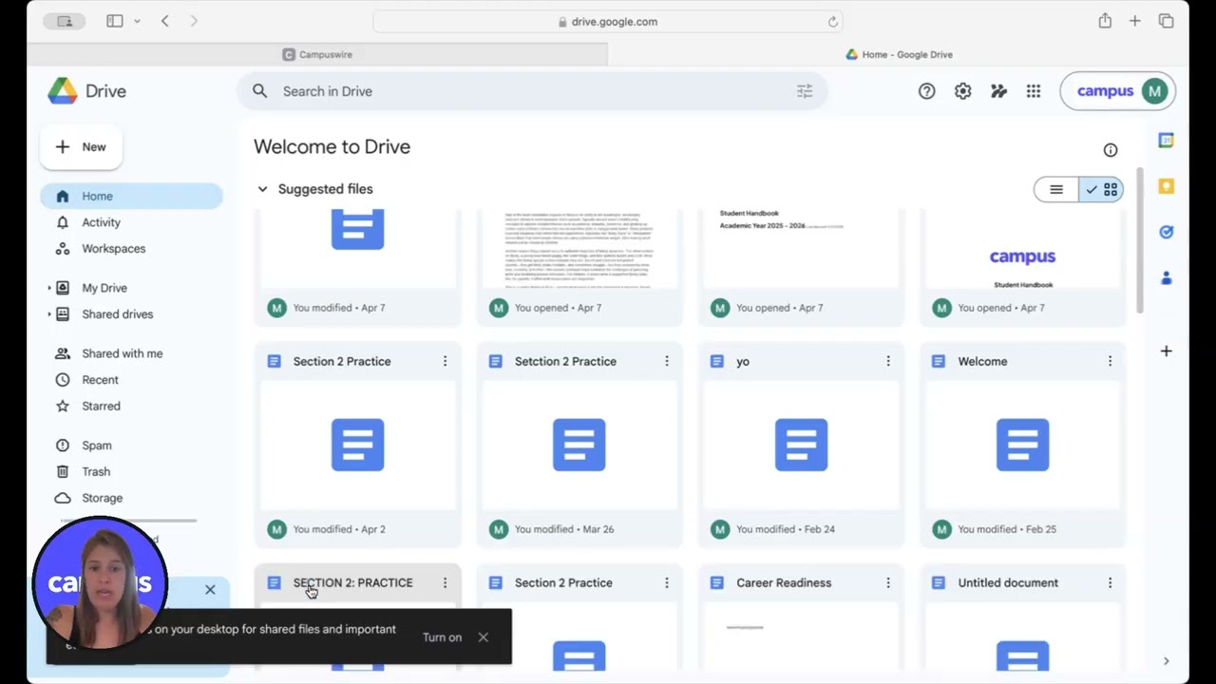Add a new Safari tab
1216x684 pixels.
1134,21
